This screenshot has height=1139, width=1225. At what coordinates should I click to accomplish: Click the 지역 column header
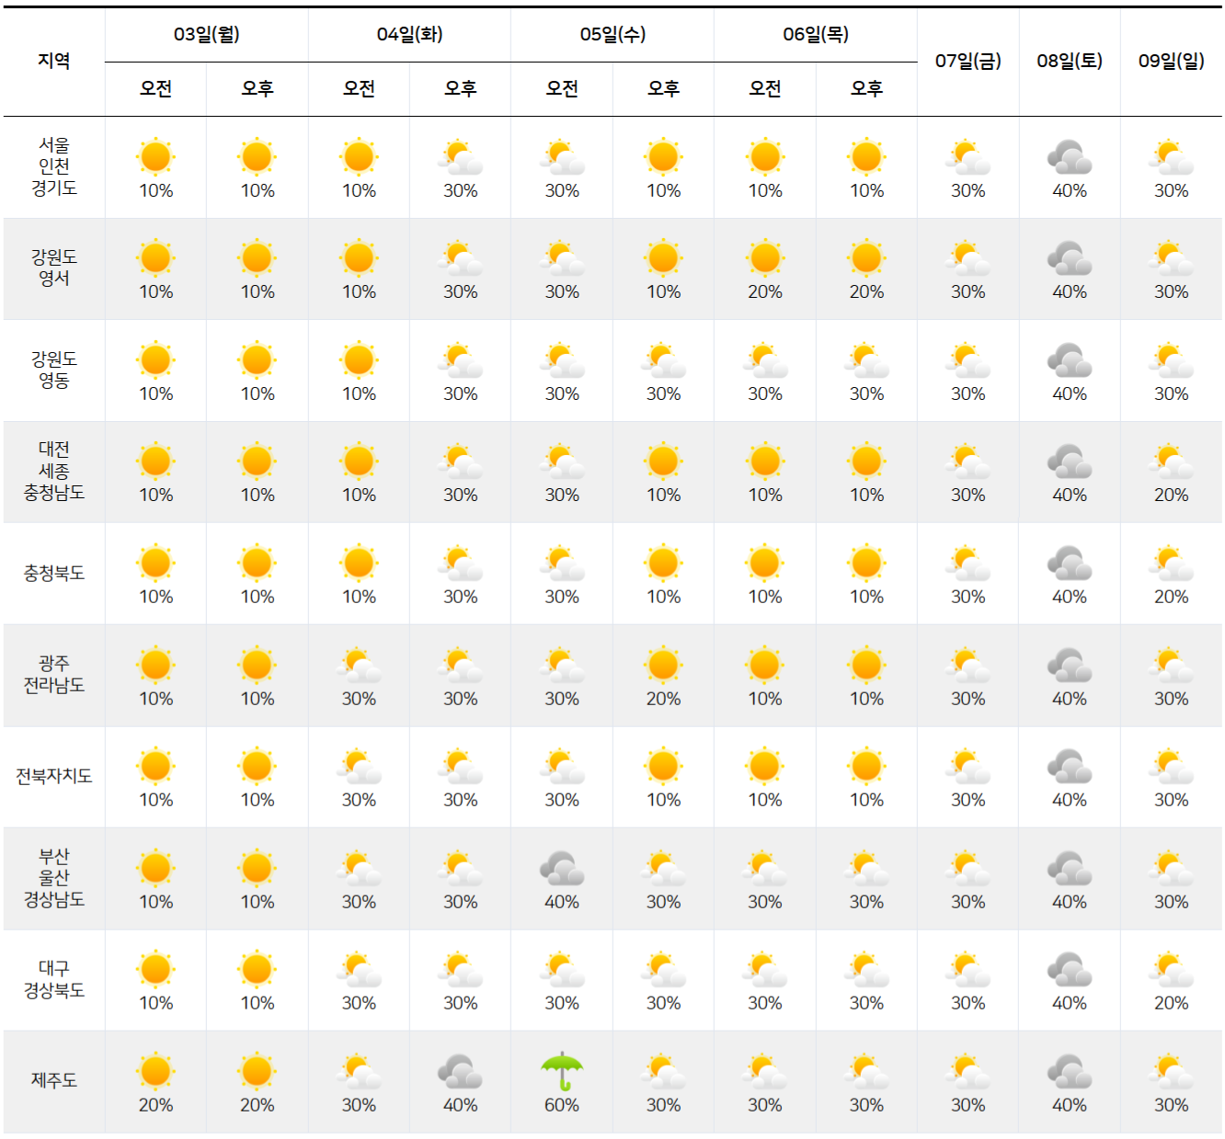pos(54,61)
